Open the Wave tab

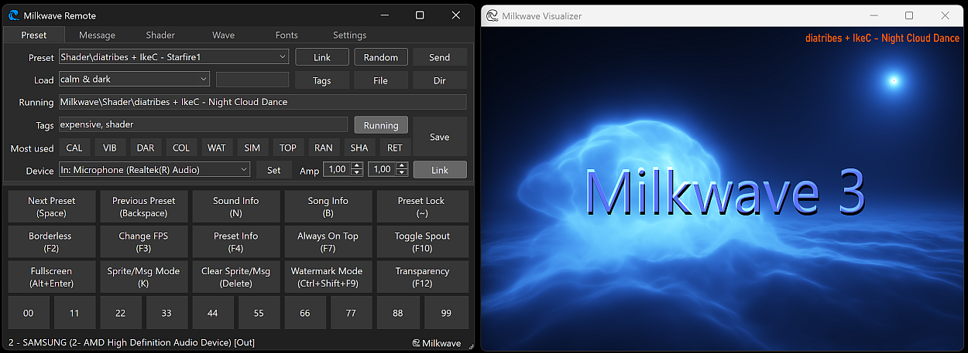[x=223, y=35]
